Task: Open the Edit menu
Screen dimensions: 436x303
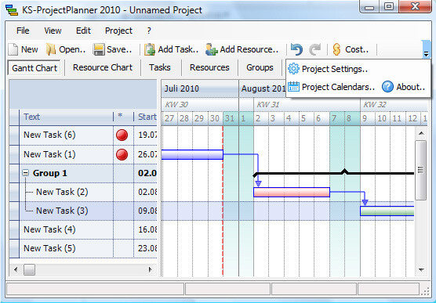Action: click(83, 31)
